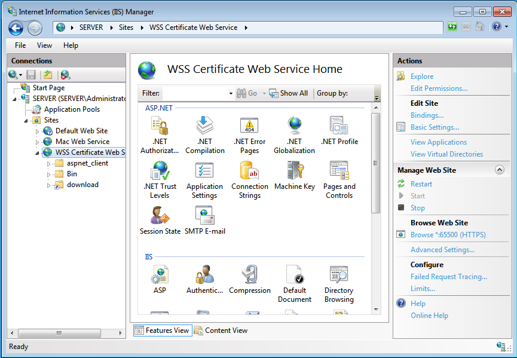Open the Default Document feature
The height and width of the screenshot is (358, 517).
click(x=295, y=284)
